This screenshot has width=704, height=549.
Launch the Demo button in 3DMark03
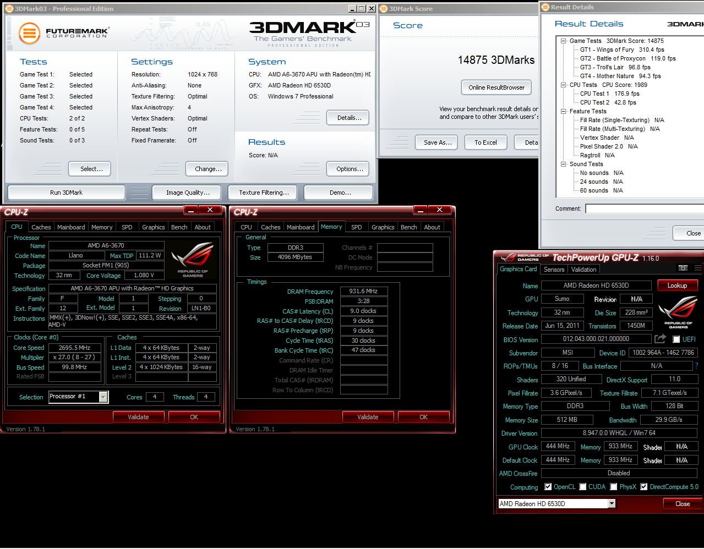pyautogui.click(x=340, y=193)
